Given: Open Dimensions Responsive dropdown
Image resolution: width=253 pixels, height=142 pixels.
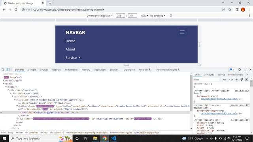Looking at the screenshot, I should pyautogui.click(x=100, y=16).
